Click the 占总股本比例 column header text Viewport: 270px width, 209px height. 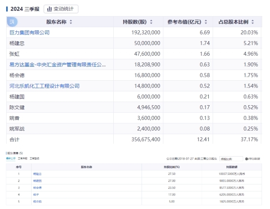[x=233, y=22]
